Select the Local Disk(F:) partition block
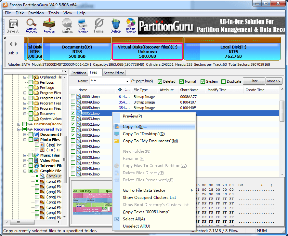The width and height of the screenshot is (288, 236). pos(232,49)
